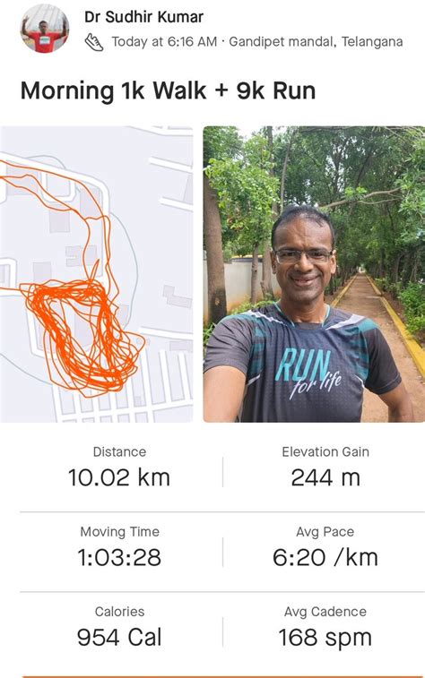425x678 pixels.
Task: Open Dr Sudhir Kumar's profile avatar
Action: click(x=45, y=29)
